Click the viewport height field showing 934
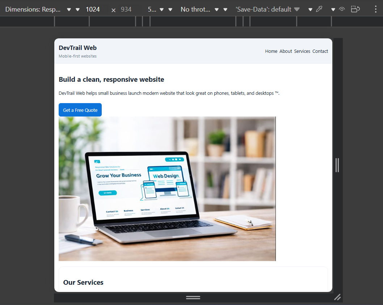 (x=126, y=9)
